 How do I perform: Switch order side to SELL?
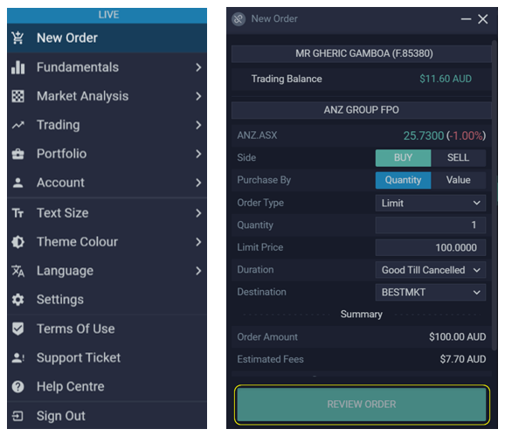tap(458, 157)
